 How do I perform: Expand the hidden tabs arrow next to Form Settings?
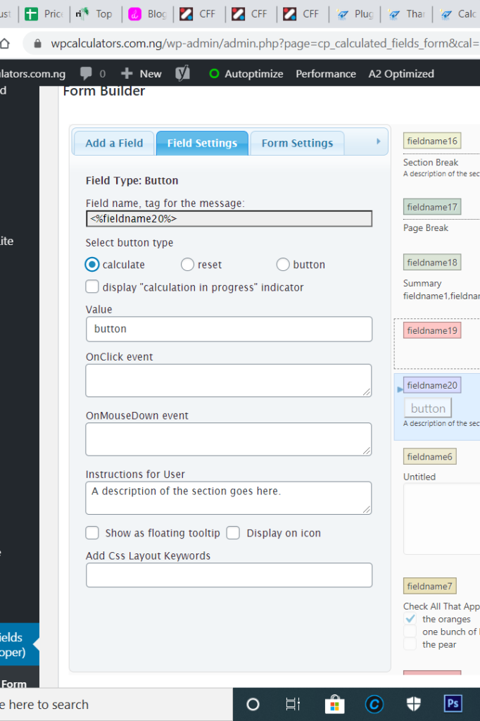coord(379,140)
